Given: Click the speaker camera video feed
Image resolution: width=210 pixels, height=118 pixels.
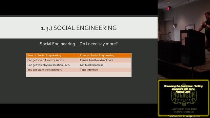Looking at the screenshot, I should (x=184, y=39).
